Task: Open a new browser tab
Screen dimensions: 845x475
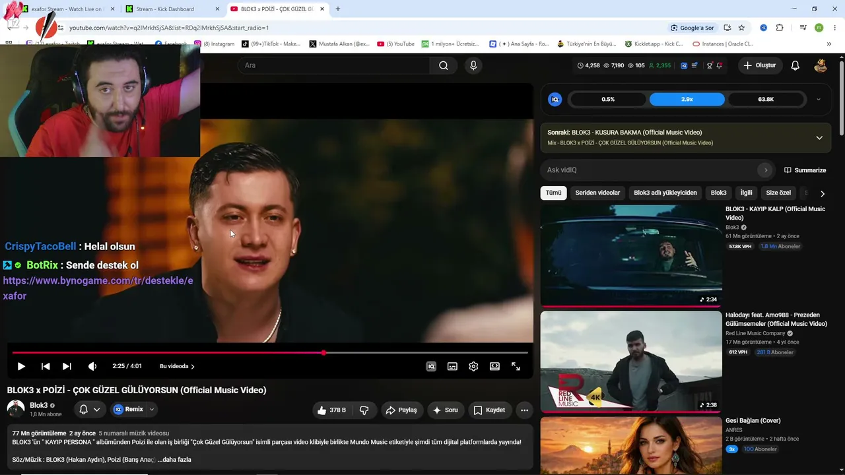Action: tap(337, 9)
